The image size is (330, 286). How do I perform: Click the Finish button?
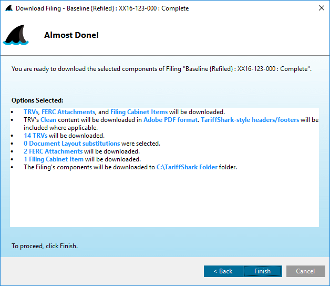(x=262, y=271)
